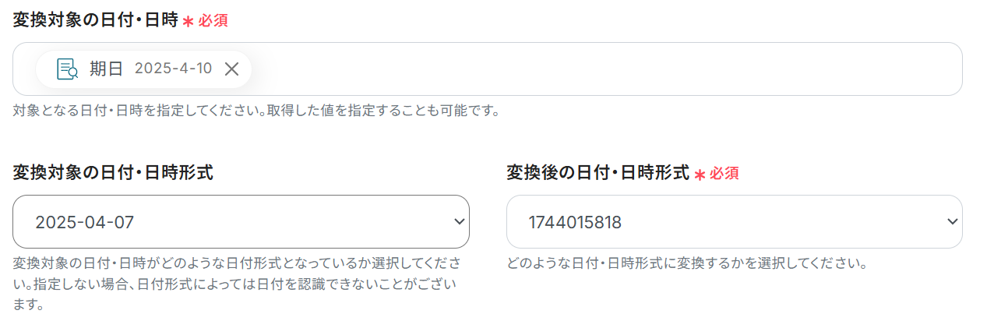This screenshot has width=987, height=314.
Task: Click 必須 text next to 変換対象の日付・日時
Action: coord(213,21)
